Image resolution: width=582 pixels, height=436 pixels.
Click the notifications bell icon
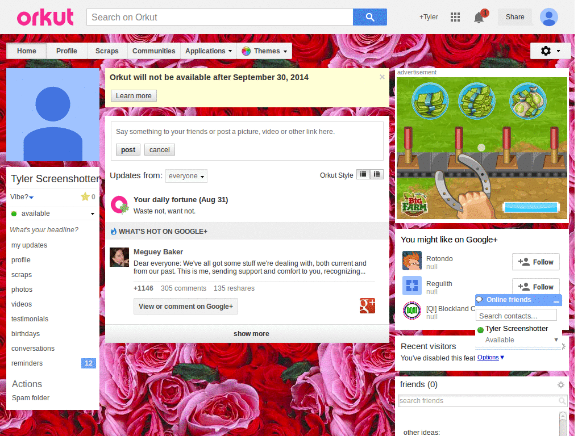pos(477,18)
